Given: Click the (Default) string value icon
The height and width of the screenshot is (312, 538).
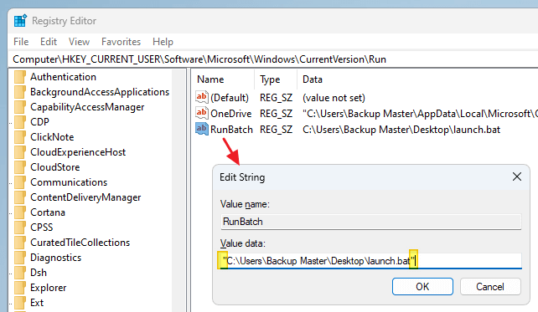Looking at the screenshot, I should 202,97.
